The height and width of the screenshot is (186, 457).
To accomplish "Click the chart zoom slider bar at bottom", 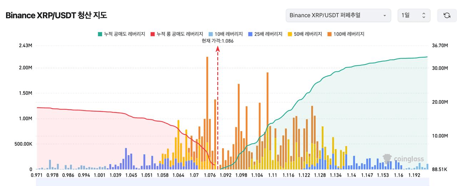I will 232,182.
